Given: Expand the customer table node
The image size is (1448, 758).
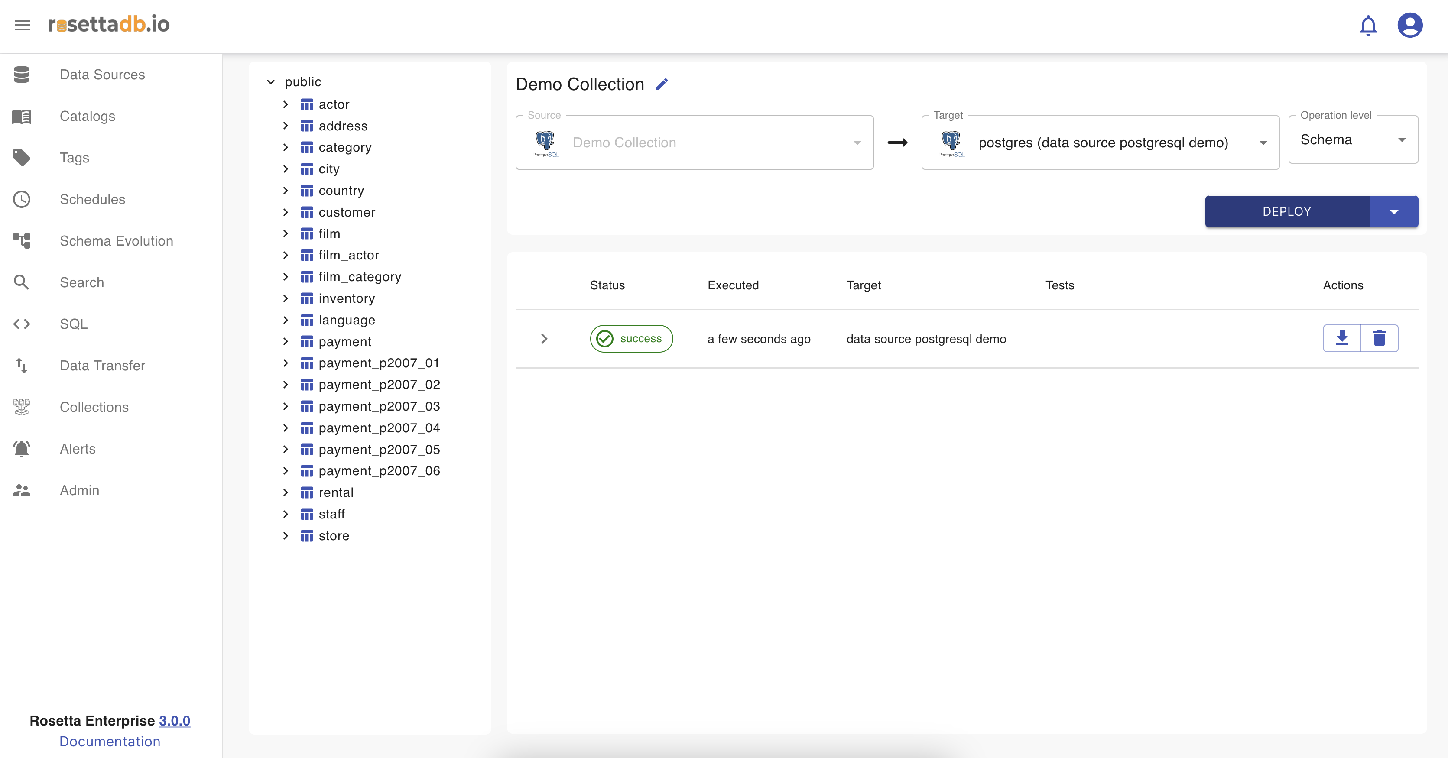Looking at the screenshot, I should (286, 212).
